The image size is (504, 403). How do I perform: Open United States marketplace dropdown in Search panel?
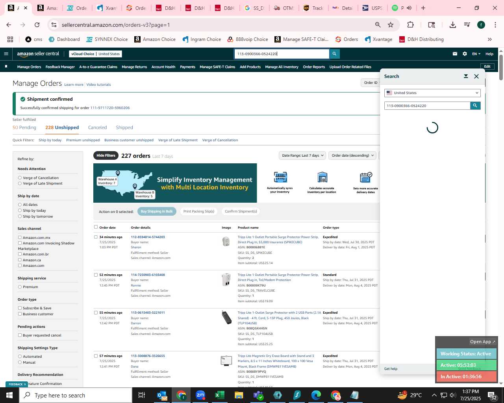[x=432, y=93]
